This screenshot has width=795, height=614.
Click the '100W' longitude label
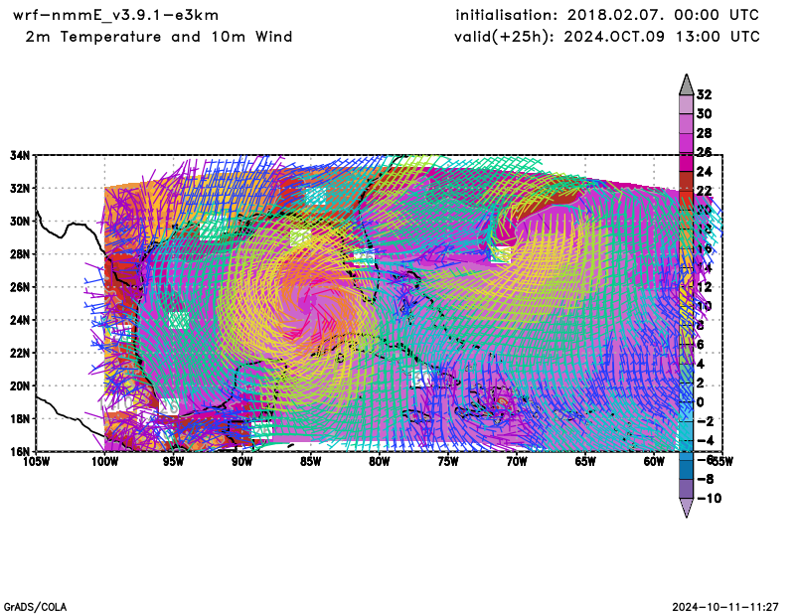(104, 461)
